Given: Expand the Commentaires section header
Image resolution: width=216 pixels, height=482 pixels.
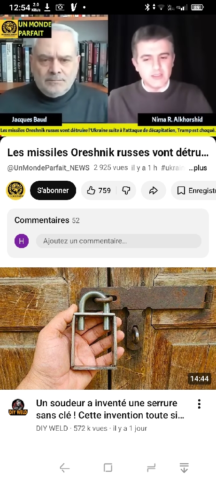Looking at the screenshot, I should [x=47, y=220].
